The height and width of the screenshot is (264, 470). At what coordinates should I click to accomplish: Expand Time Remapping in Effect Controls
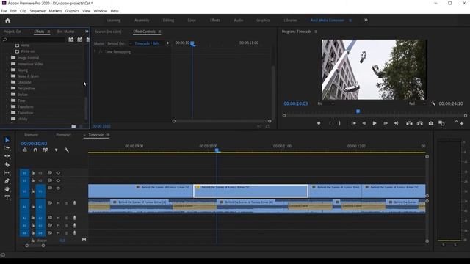click(x=95, y=51)
